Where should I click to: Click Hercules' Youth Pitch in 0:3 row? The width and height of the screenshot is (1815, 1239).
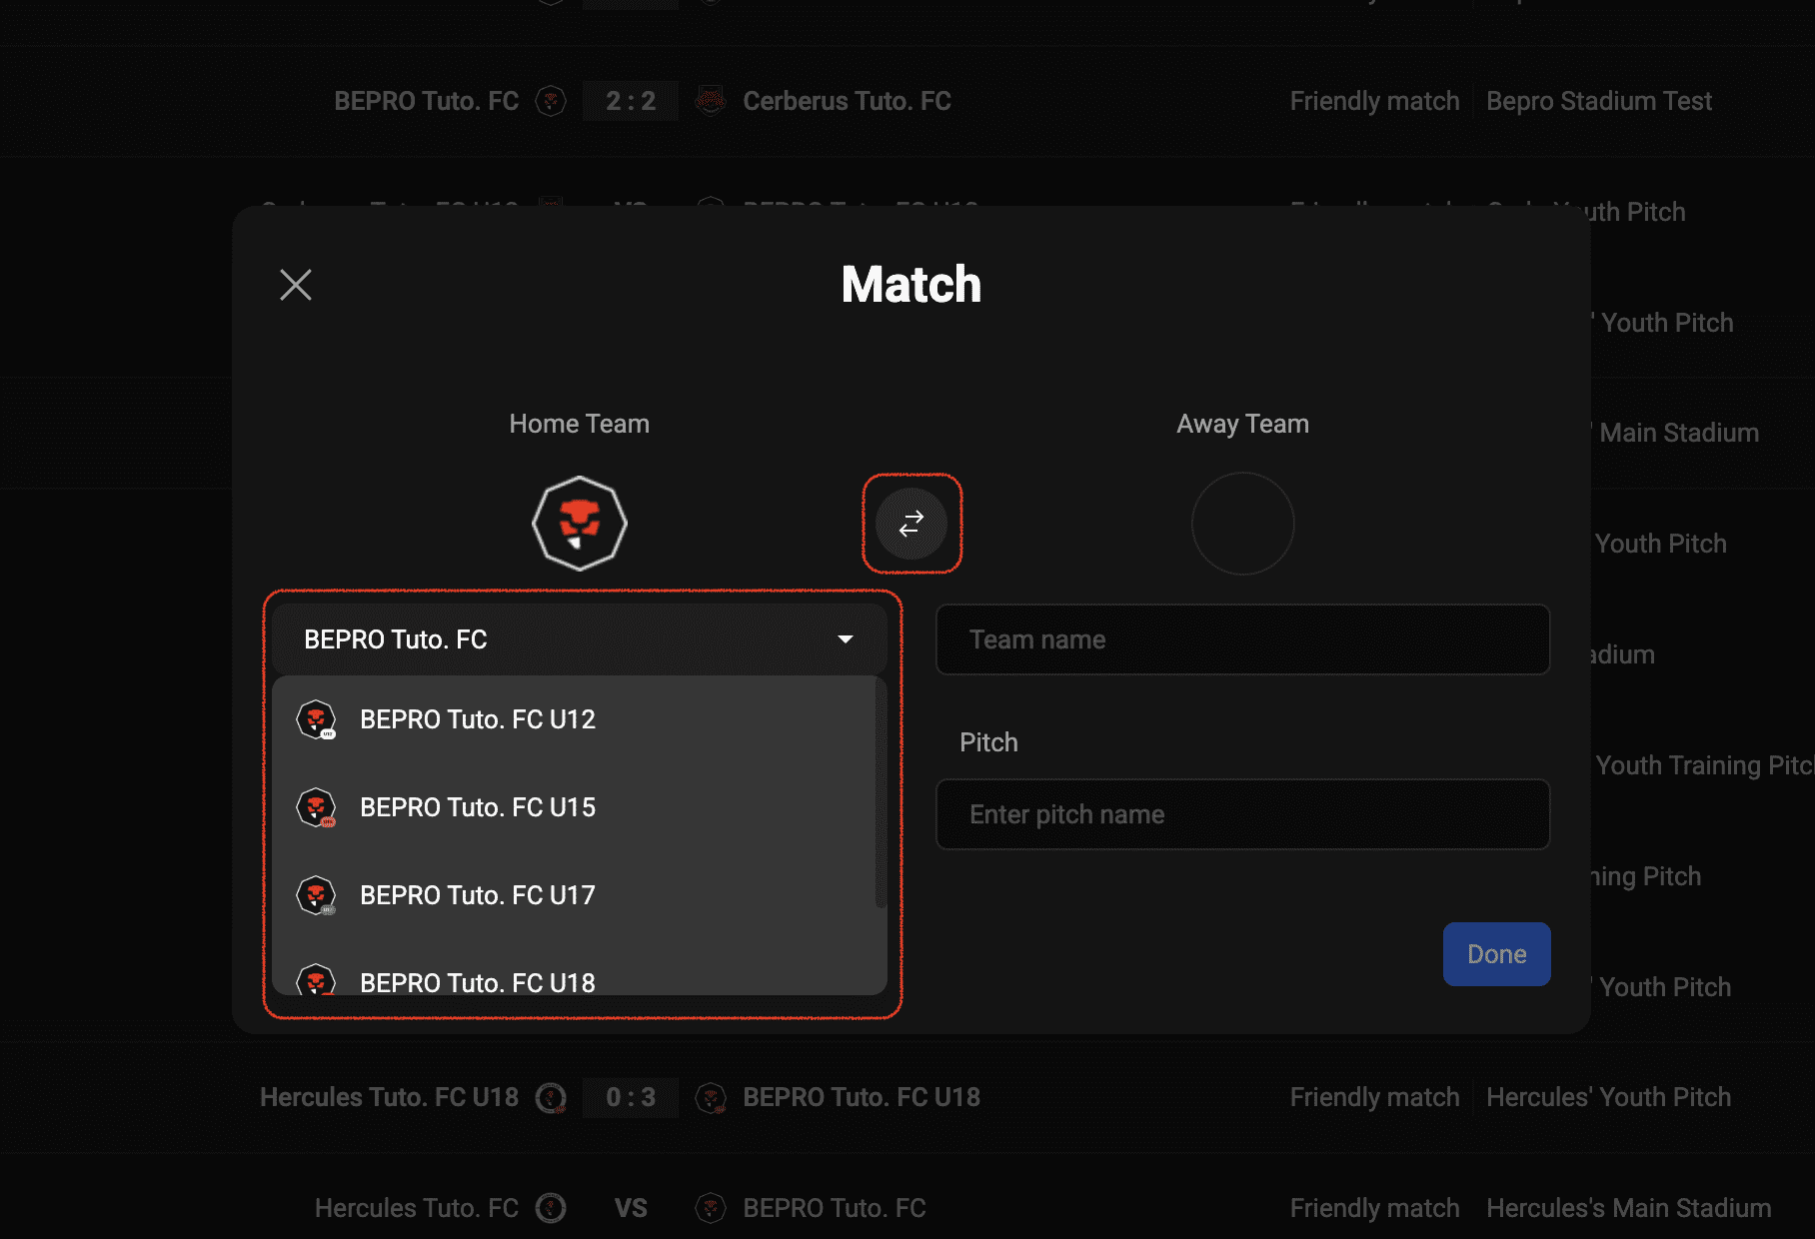point(1609,1097)
